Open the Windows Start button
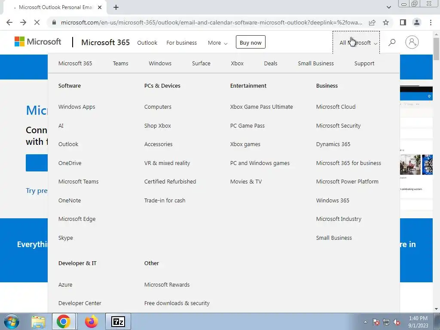Viewport: 440px width, 330px height. pyautogui.click(x=12, y=321)
